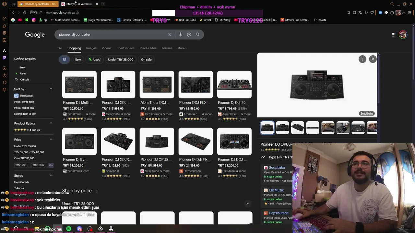This screenshot has height=233, width=415.
Task: Open Seşçibaba seller offer link
Action: pyautogui.click(x=277, y=168)
